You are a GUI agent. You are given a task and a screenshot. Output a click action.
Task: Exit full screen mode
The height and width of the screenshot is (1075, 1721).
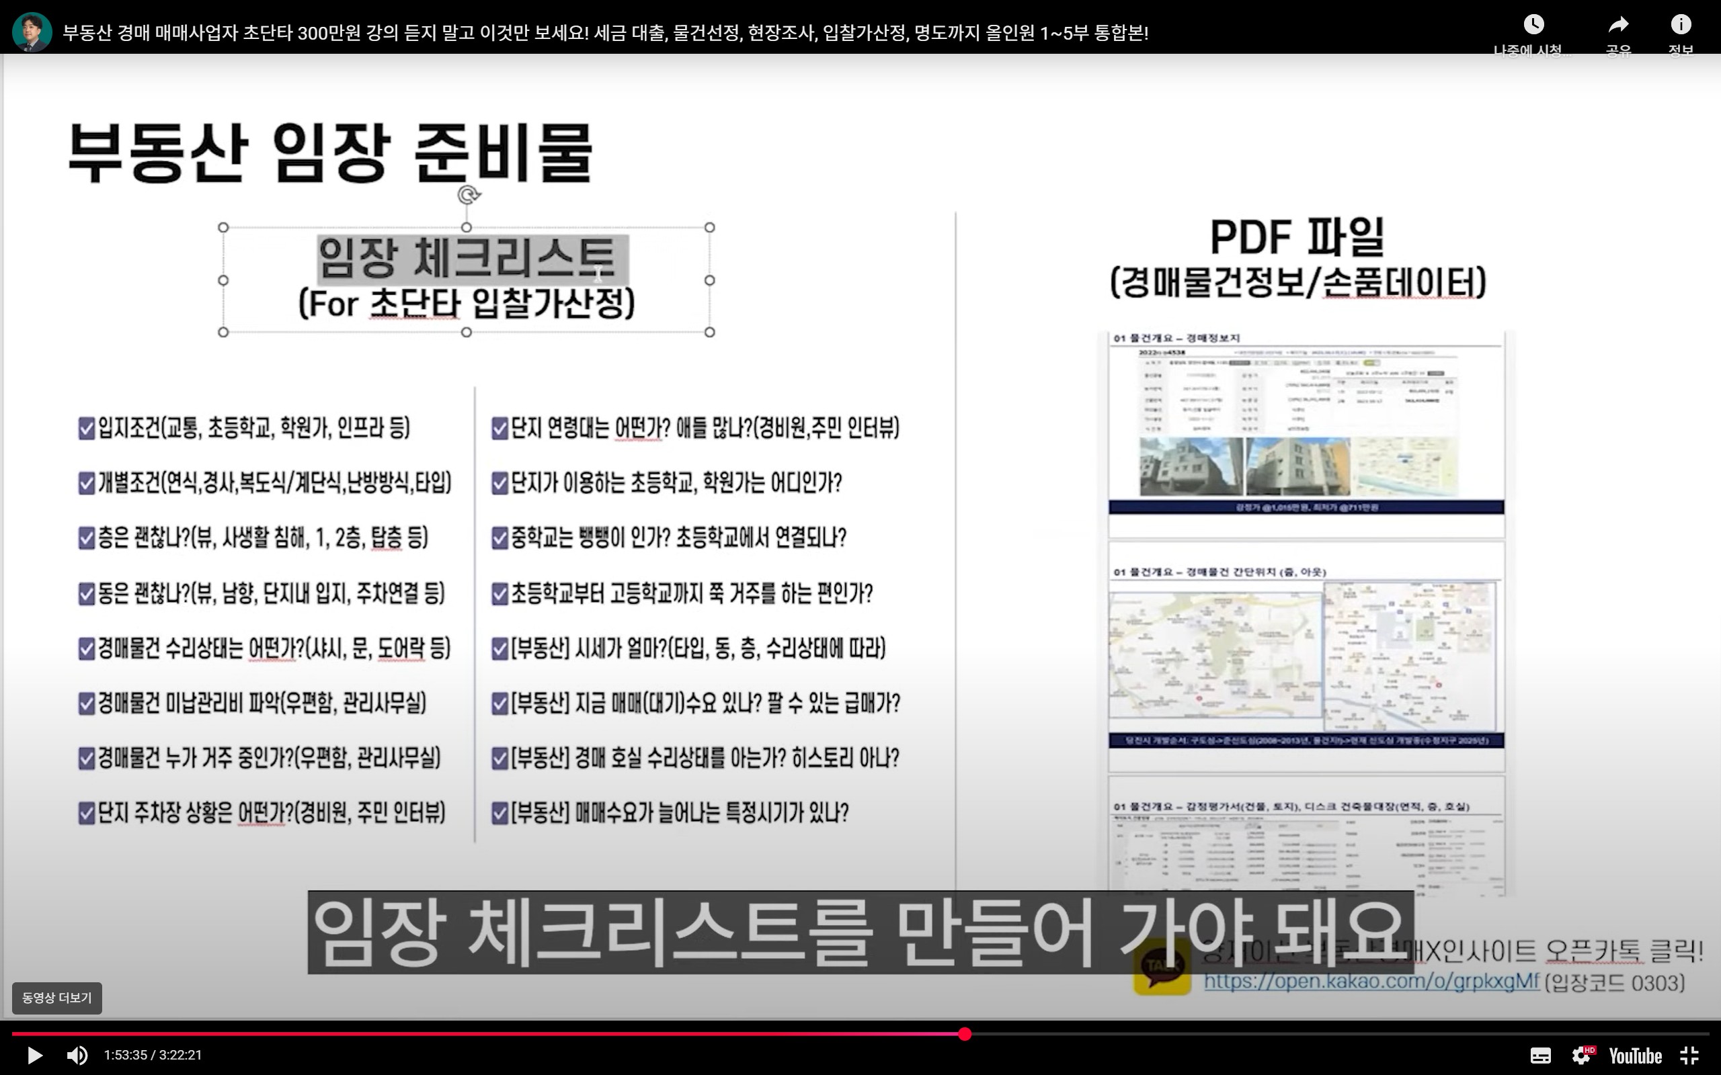pos(1689,1055)
